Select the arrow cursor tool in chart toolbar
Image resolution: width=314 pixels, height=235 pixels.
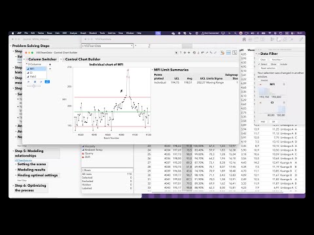[176, 53]
